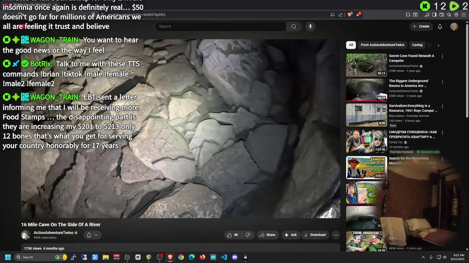This screenshot has width=469, height=263.
Task: Click the Windows Start button
Action: 8,257
